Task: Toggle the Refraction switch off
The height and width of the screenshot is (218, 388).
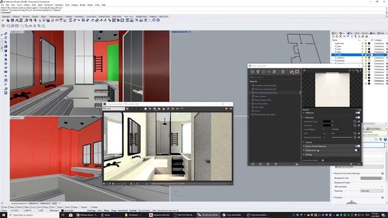Action: (358, 117)
